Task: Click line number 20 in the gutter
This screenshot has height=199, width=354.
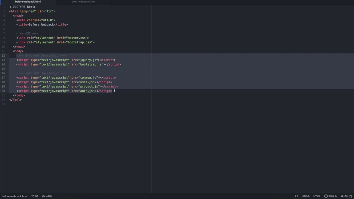Action: pos(3,91)
